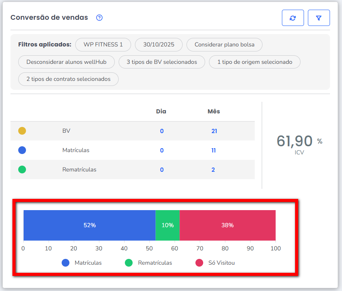Click the blue 52% bar segment

click(x=90, y=225)
